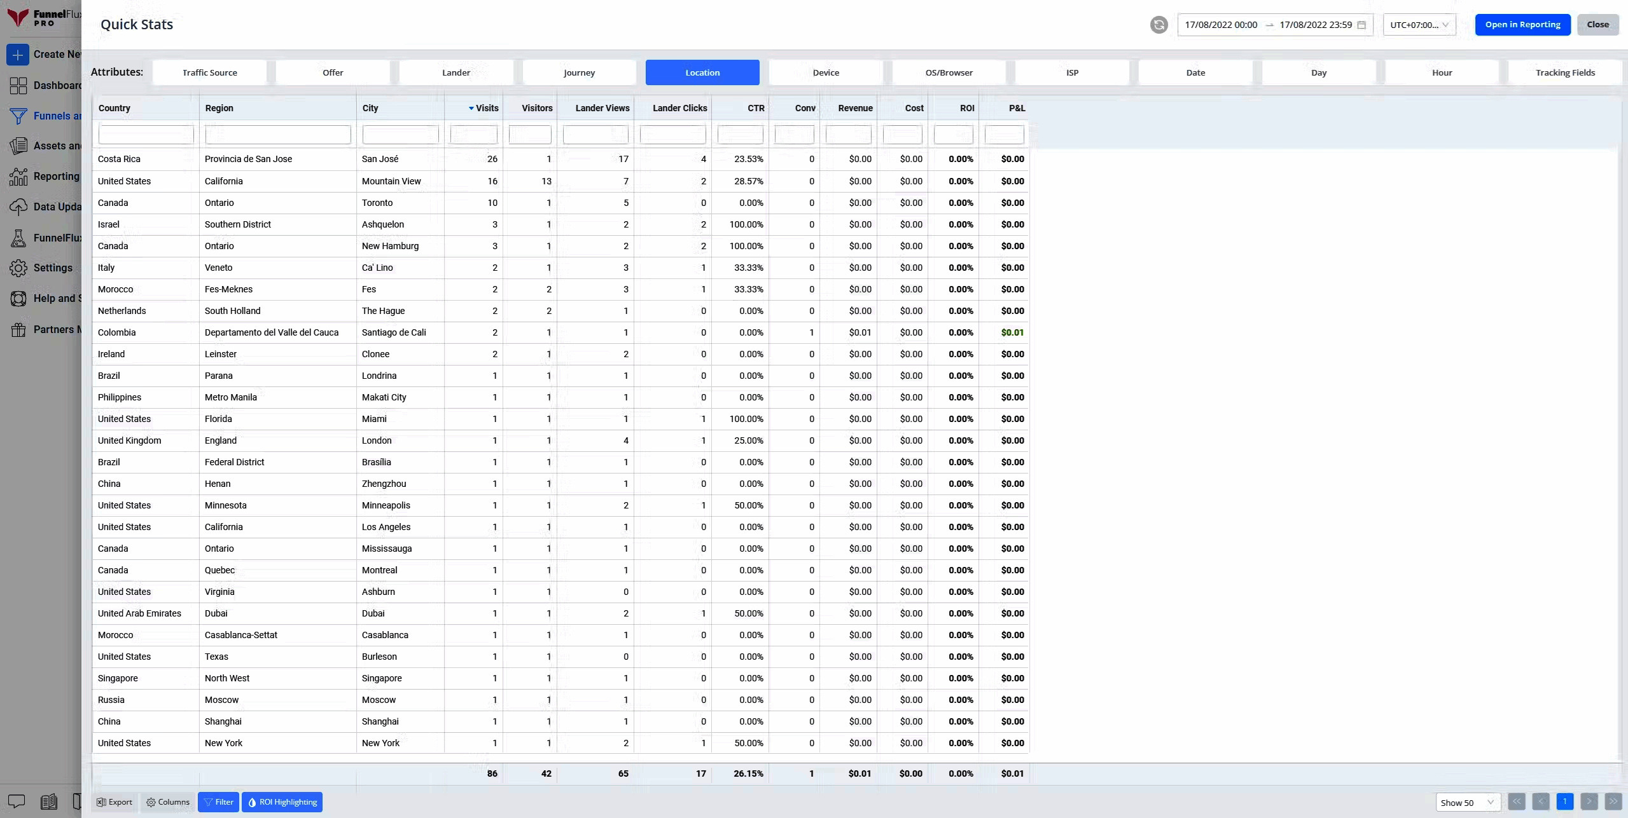
Task: Open Funnels via funnel sidebar icon
Action: coord(18,116)
